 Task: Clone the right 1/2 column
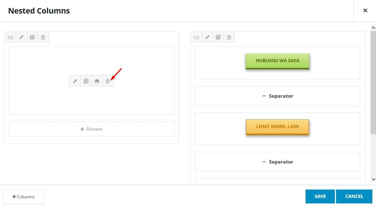click(218, 37)
